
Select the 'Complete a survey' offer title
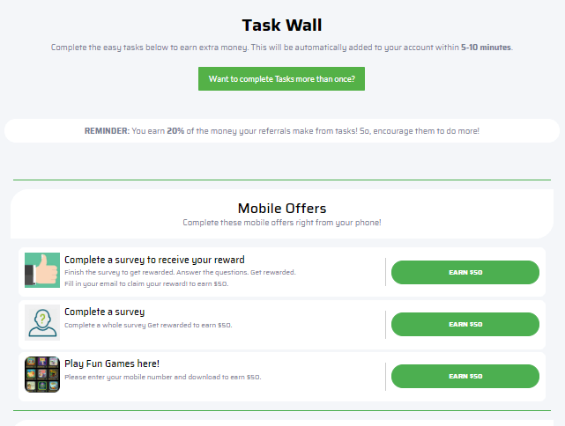(105, 312)
